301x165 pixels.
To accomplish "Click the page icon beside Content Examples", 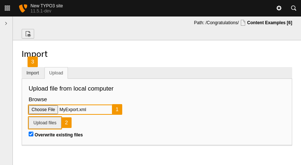I will tap(243, 23).
